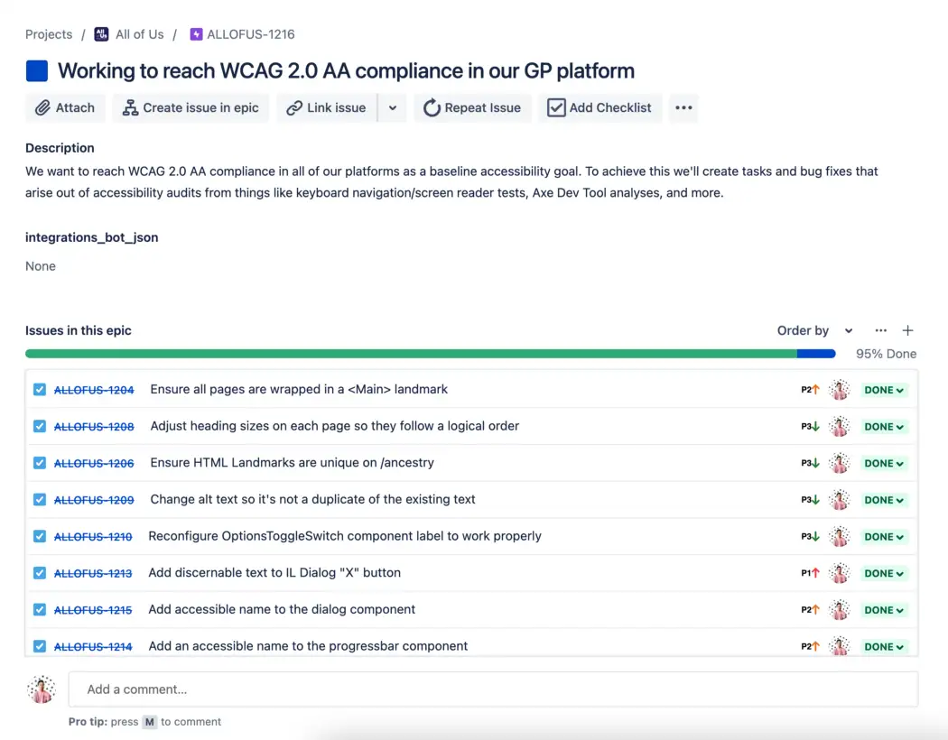Toggle the ALLOFUS-1204 issue type checkbox icon
The image size is (948, 740).
[x=40, y=390]
